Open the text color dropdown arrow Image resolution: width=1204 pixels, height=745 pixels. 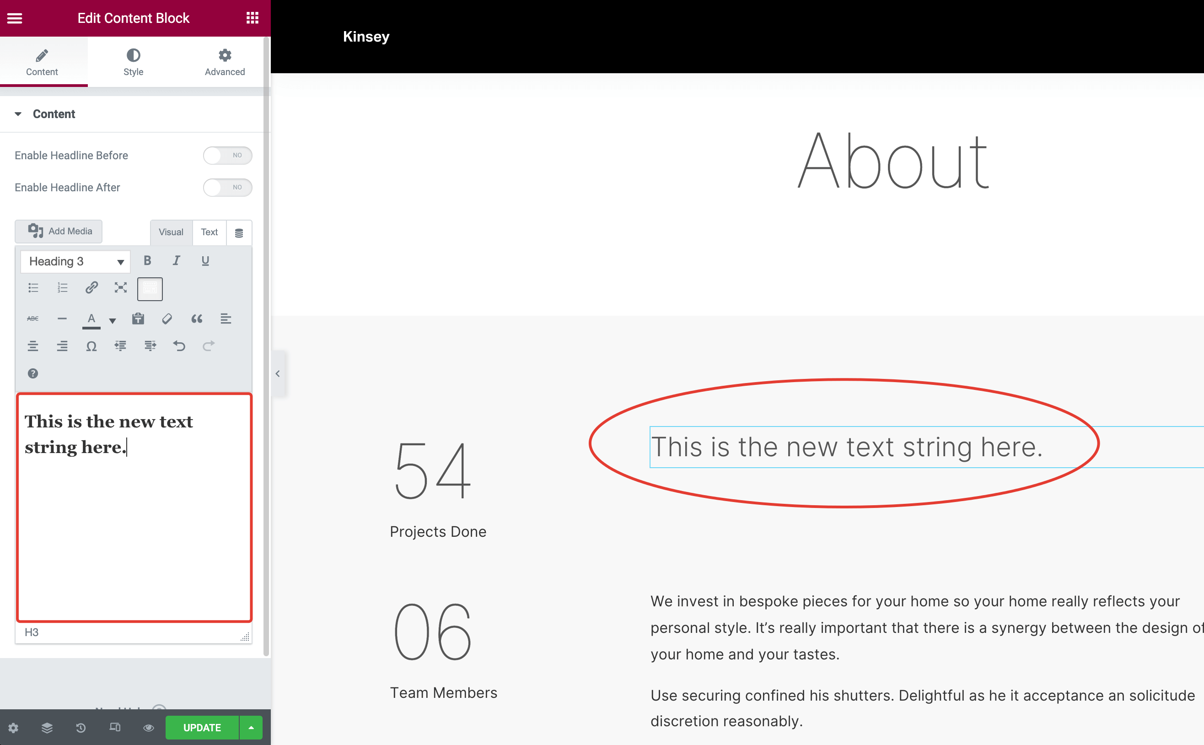[x=112, y=321]
